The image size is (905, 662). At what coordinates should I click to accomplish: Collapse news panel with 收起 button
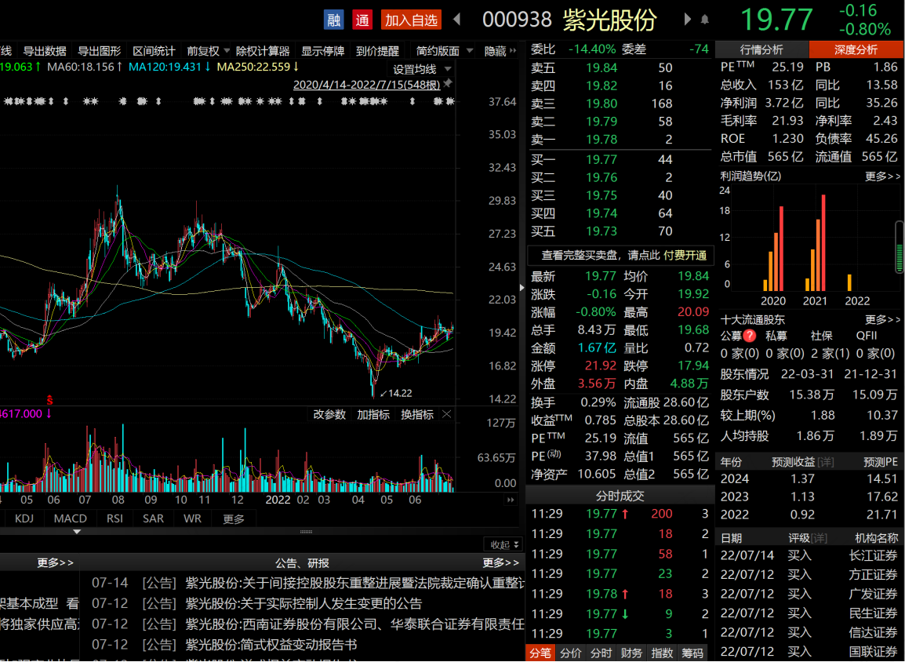click(505, 544)
